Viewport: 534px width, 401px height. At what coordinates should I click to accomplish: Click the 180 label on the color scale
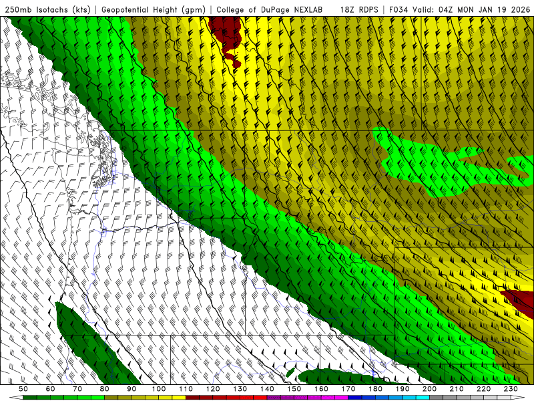375,389
